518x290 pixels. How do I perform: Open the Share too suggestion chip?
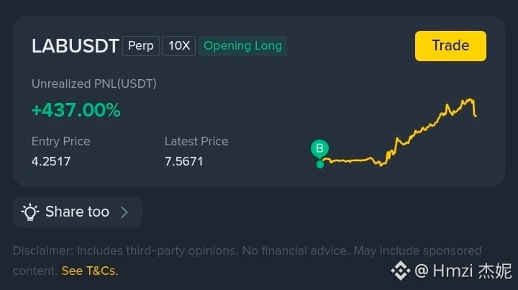pyautogui.click(x=78, y=212)
